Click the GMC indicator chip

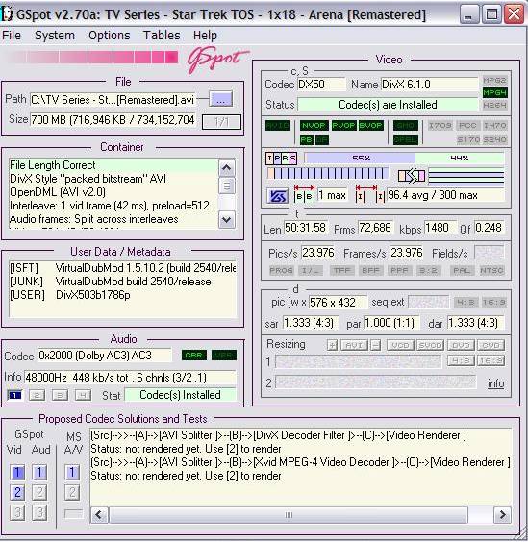pos(406,125)
